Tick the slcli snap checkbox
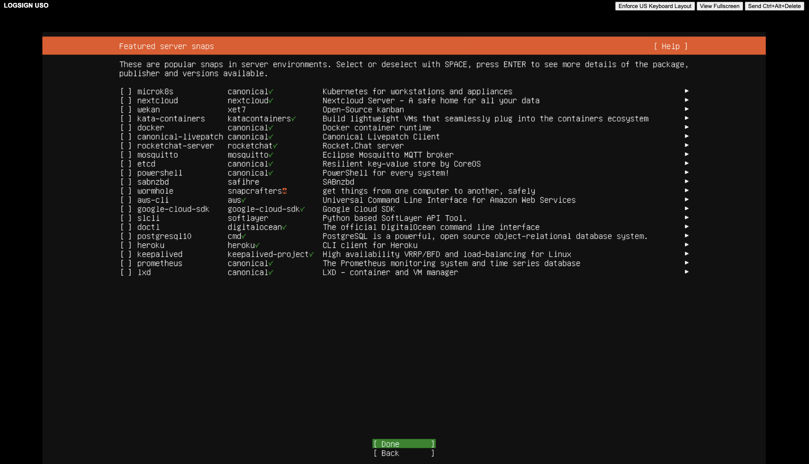 click(x=126, y=218)
